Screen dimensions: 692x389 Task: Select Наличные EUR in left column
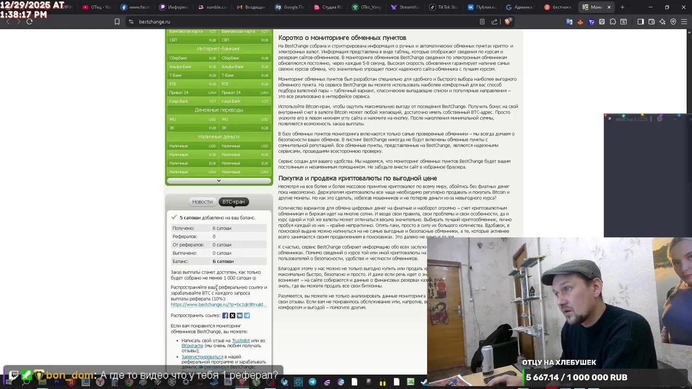pyautogui.click(x=192, y=163)
